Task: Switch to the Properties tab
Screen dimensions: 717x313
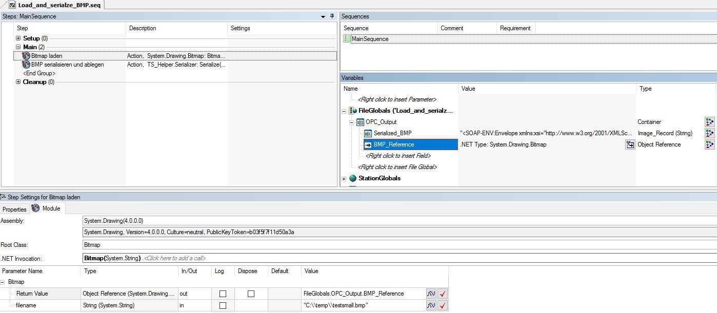Action: pos(14,209)
